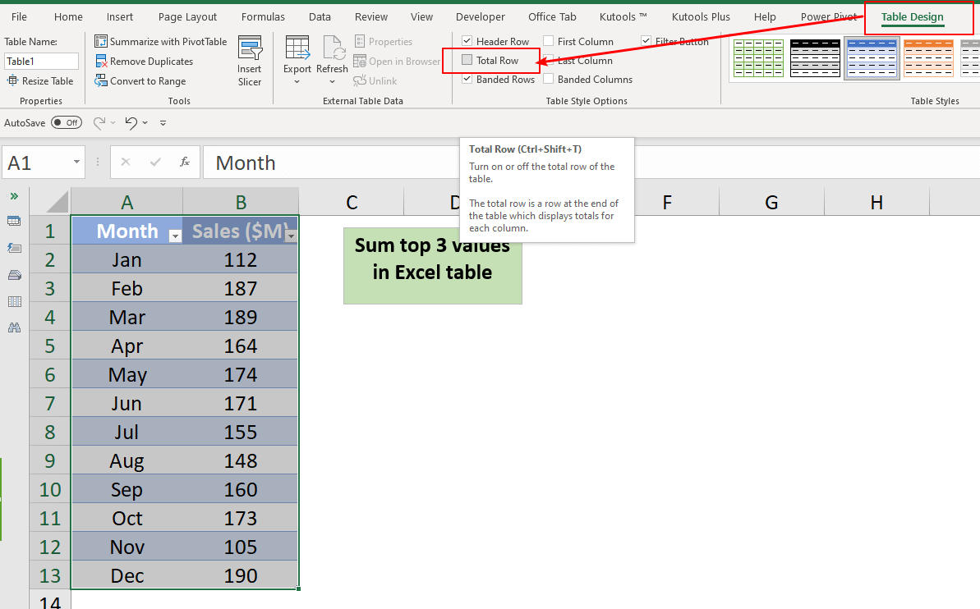
Task: Uncheck the Banded Rows checkbox
Action: click(x=467, y=80)
